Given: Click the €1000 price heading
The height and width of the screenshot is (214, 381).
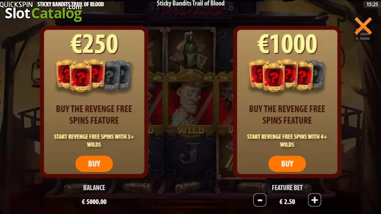Looking at the screenshot, I should (x=287, y=44).
